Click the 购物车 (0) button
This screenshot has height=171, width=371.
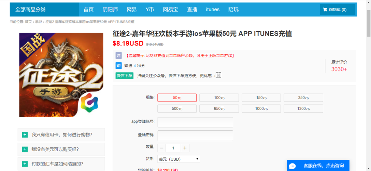pos(338,10)
